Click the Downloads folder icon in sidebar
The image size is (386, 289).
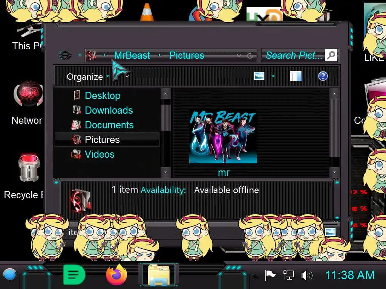pyautogui.click(x=77, y=110)
